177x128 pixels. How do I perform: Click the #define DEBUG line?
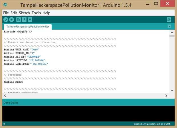click(13, 82)
